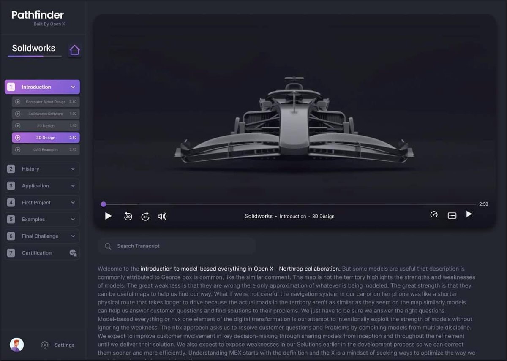Click the Certification checkmark badge icon

click(73, 253)
